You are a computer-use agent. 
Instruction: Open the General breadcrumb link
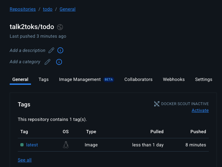pyautogui.click(x=67, y=9)
